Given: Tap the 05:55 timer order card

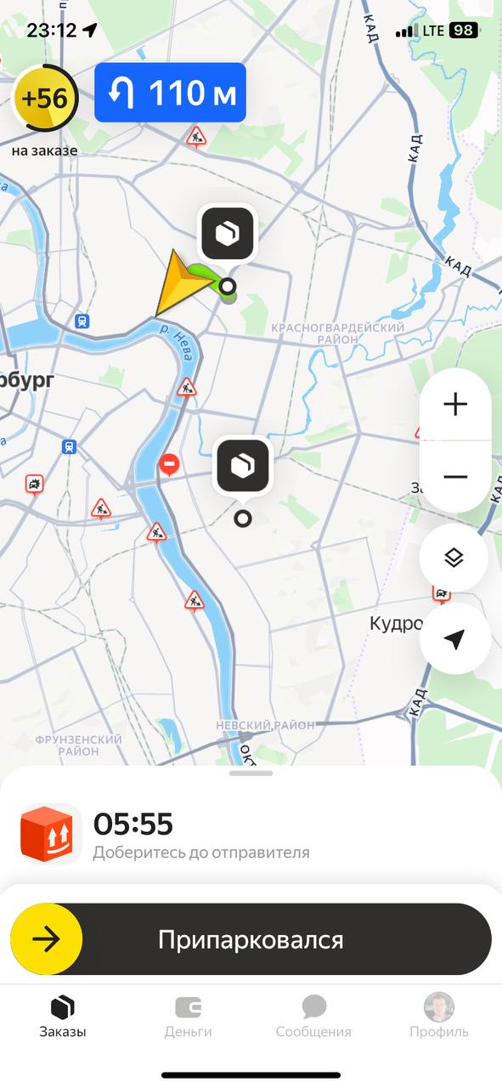Looking at the screenshot, I should 251,835.
